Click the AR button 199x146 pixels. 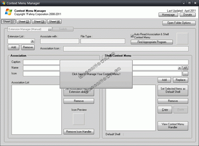[185, 68]
